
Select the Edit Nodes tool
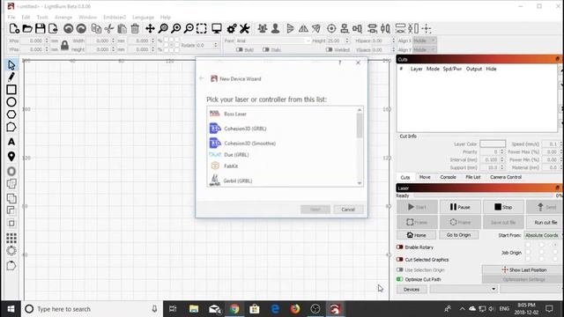tap(11, 127)
